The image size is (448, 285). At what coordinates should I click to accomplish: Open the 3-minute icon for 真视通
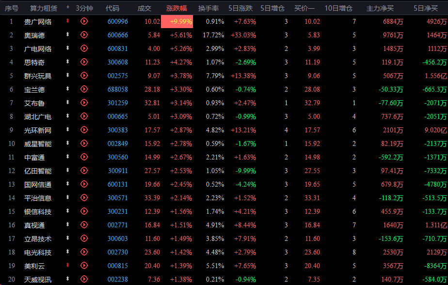pyautogui.click(x=84, y=225)
